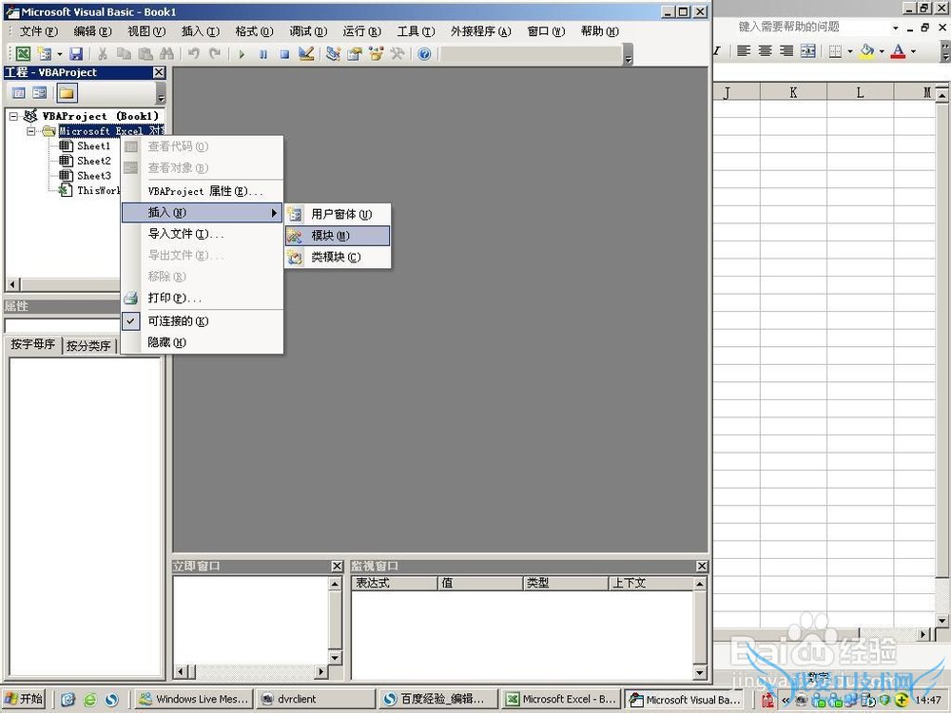Click the Run Sub (play) toolbar icon

pos(242,54)
